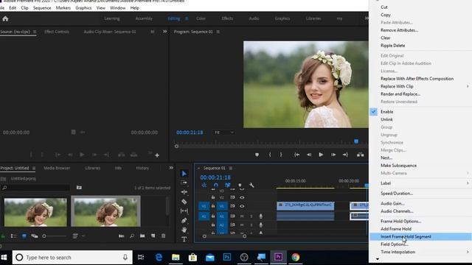Choose Insert Frame Hold Segment

click(406, 236)
